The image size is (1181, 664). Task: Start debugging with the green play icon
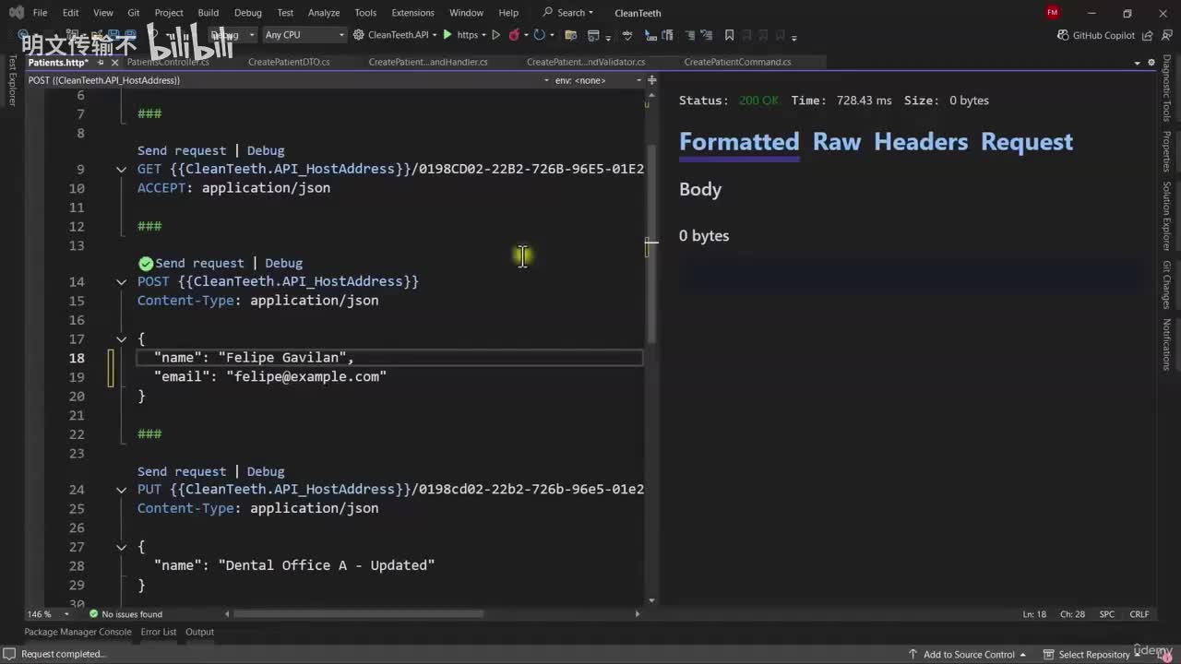click(447, 35)
